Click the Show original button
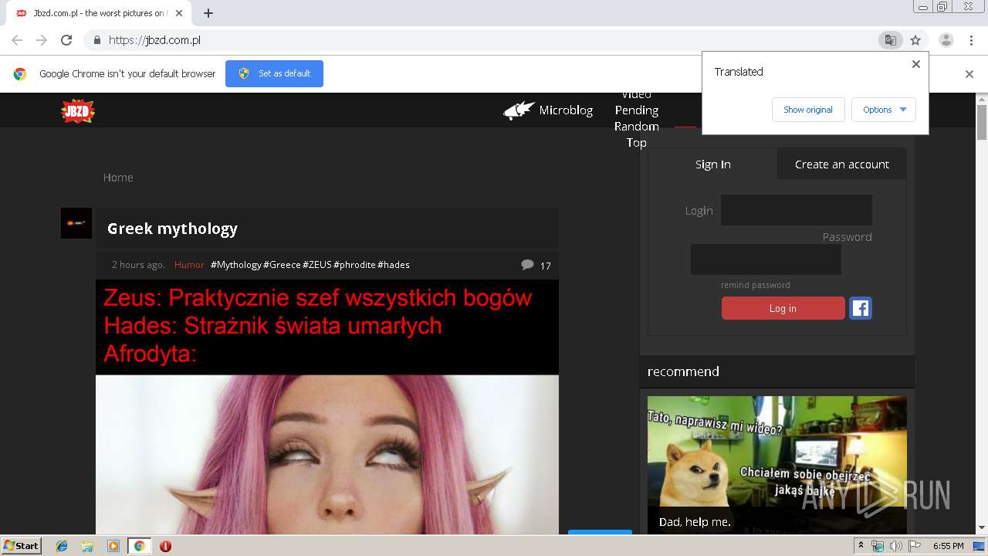Screen dimensions: 988x556 [x=808, y=110]
